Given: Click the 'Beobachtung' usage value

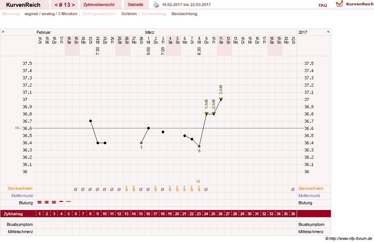Looking at the screenshot, I should (185, 14).
